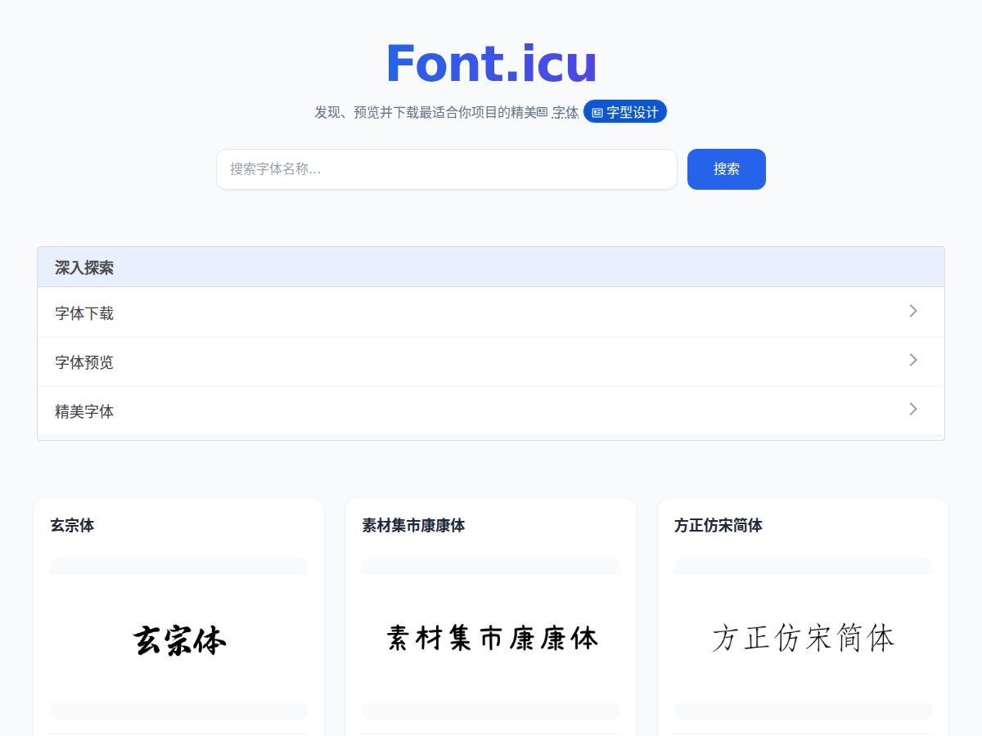The image size is (982, 736).
Task: Expand the chevron on the 精美字体 row
Action: coord(913,409)
